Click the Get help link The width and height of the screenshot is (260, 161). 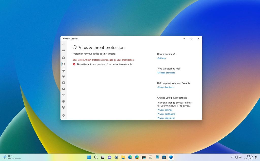161,58
